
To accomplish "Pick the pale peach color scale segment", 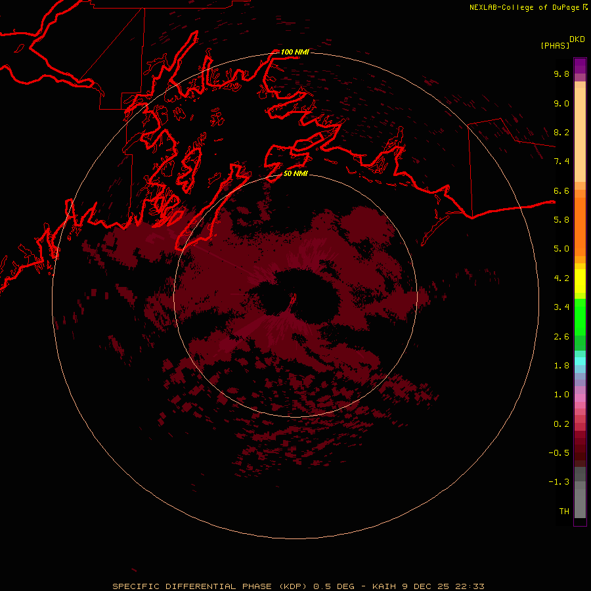I will pos(580,135).
